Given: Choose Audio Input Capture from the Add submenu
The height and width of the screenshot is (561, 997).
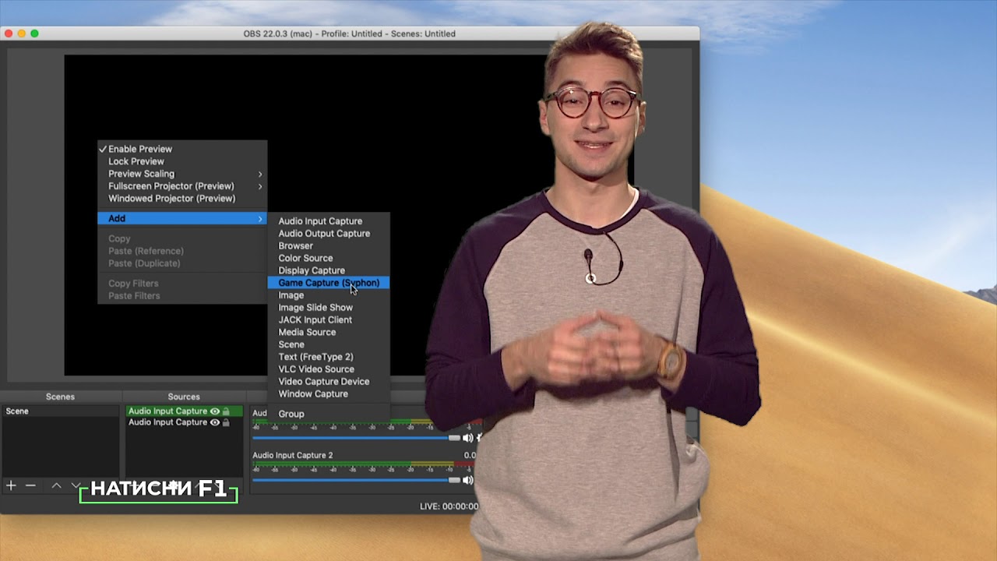Looking at the screenshot, I should tap(329, 221).
